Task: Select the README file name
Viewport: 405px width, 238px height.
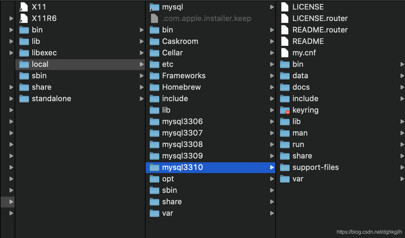Action: tap(308, 41)
